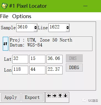The image size is (101, 105).
Task: Click the Lat degrees field showing 32
Action: (20, 59)
